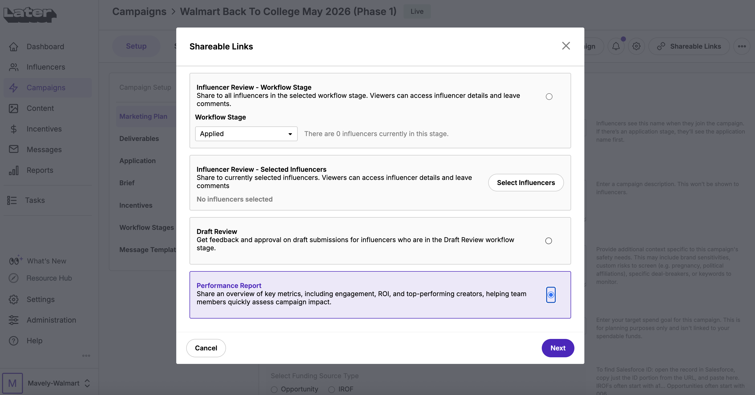The height and width of the screenshot is (395, 755).
Task: Select the Performance Report radio button
Action: (x=551, y=295)
